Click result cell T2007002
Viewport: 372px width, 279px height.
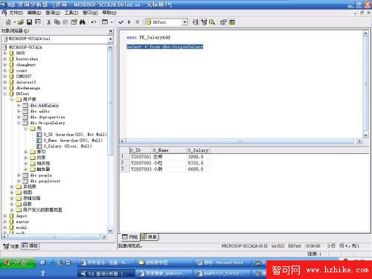click(141, 163)
